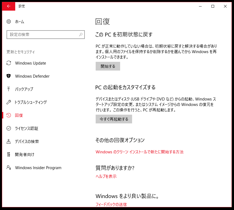Select the 開発者向け icon

click(8, 154)
